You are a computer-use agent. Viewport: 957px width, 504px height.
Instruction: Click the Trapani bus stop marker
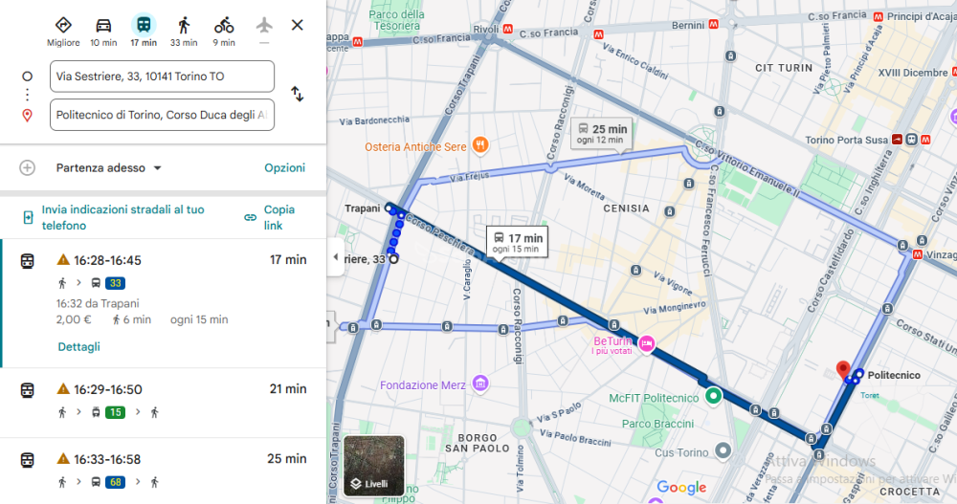[x=389, y=208]
